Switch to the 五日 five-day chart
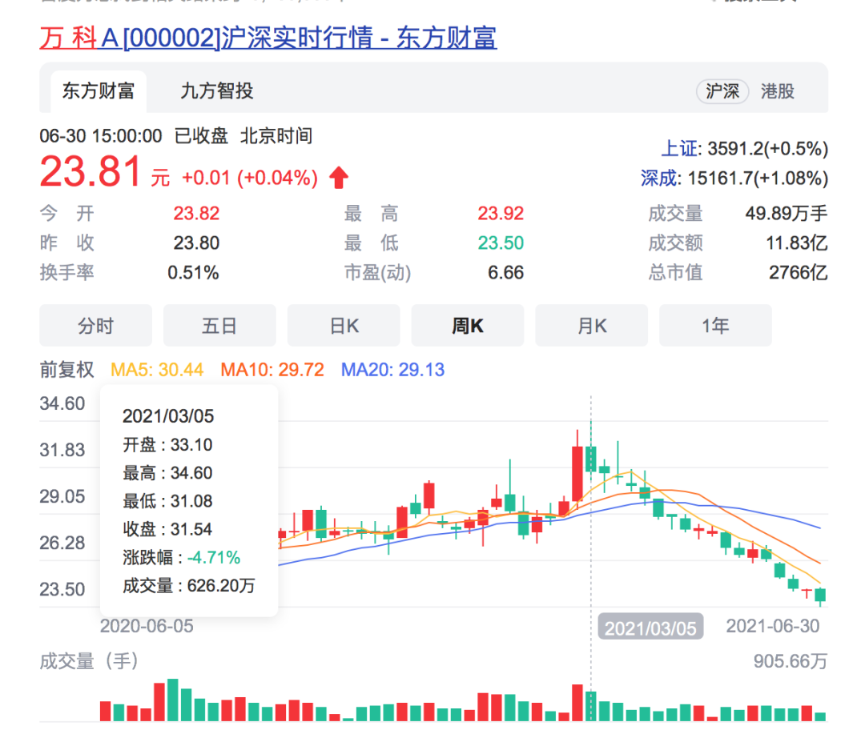 [219, 325]
